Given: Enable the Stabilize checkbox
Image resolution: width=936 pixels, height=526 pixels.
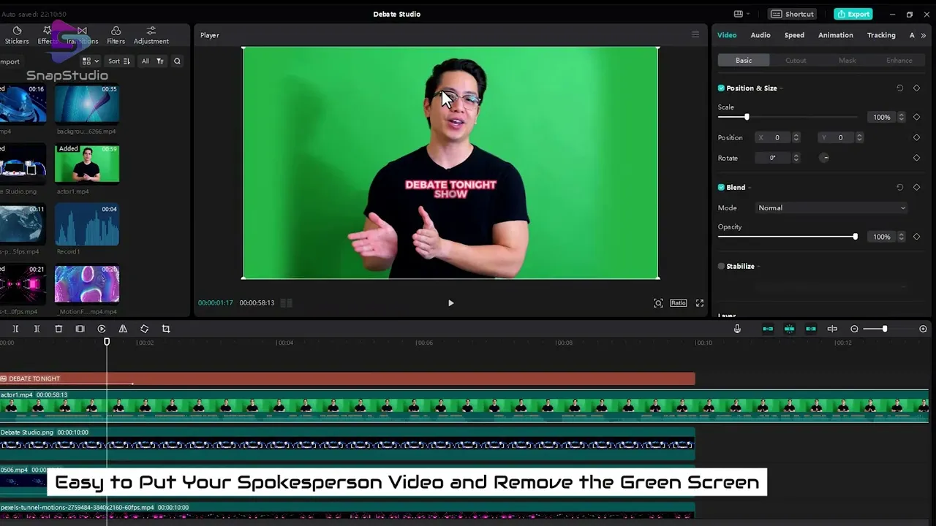Looking at the screenshot, I should pyautogui.click(x=721, y=267).
